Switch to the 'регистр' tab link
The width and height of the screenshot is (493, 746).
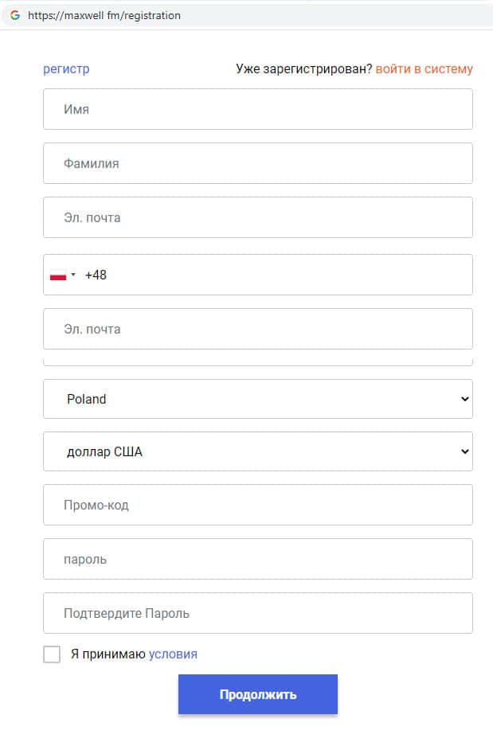[66, 69]
